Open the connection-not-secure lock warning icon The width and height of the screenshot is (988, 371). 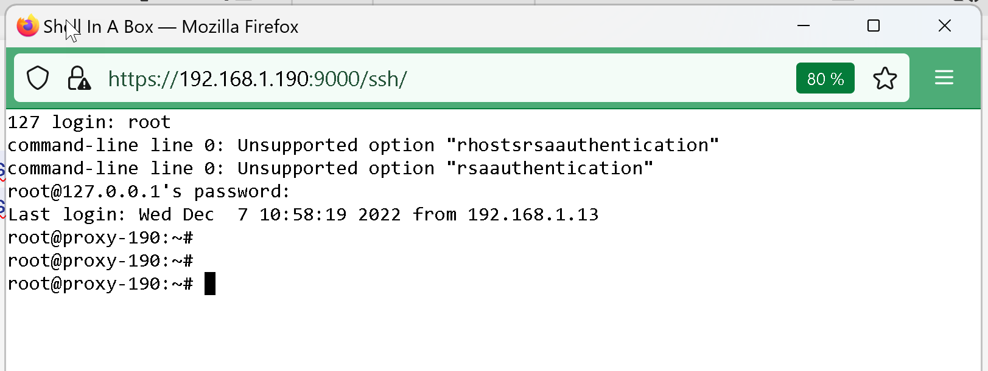point(79,78)
